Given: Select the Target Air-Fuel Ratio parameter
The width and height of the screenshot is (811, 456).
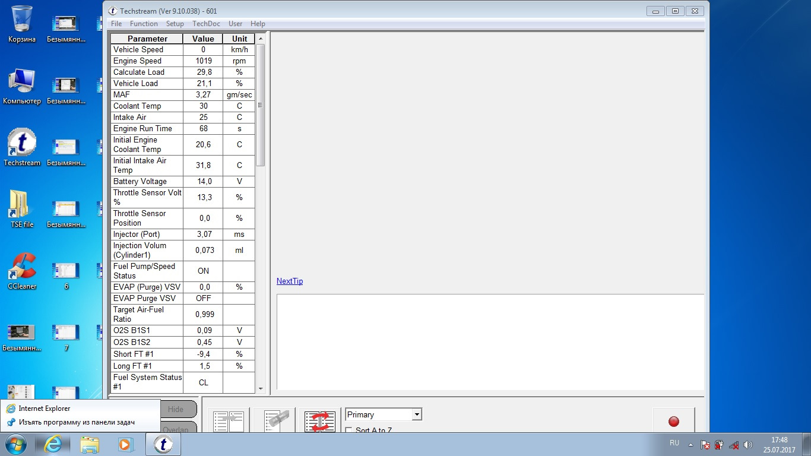Looking at the screenshot, I should [147, 315].
